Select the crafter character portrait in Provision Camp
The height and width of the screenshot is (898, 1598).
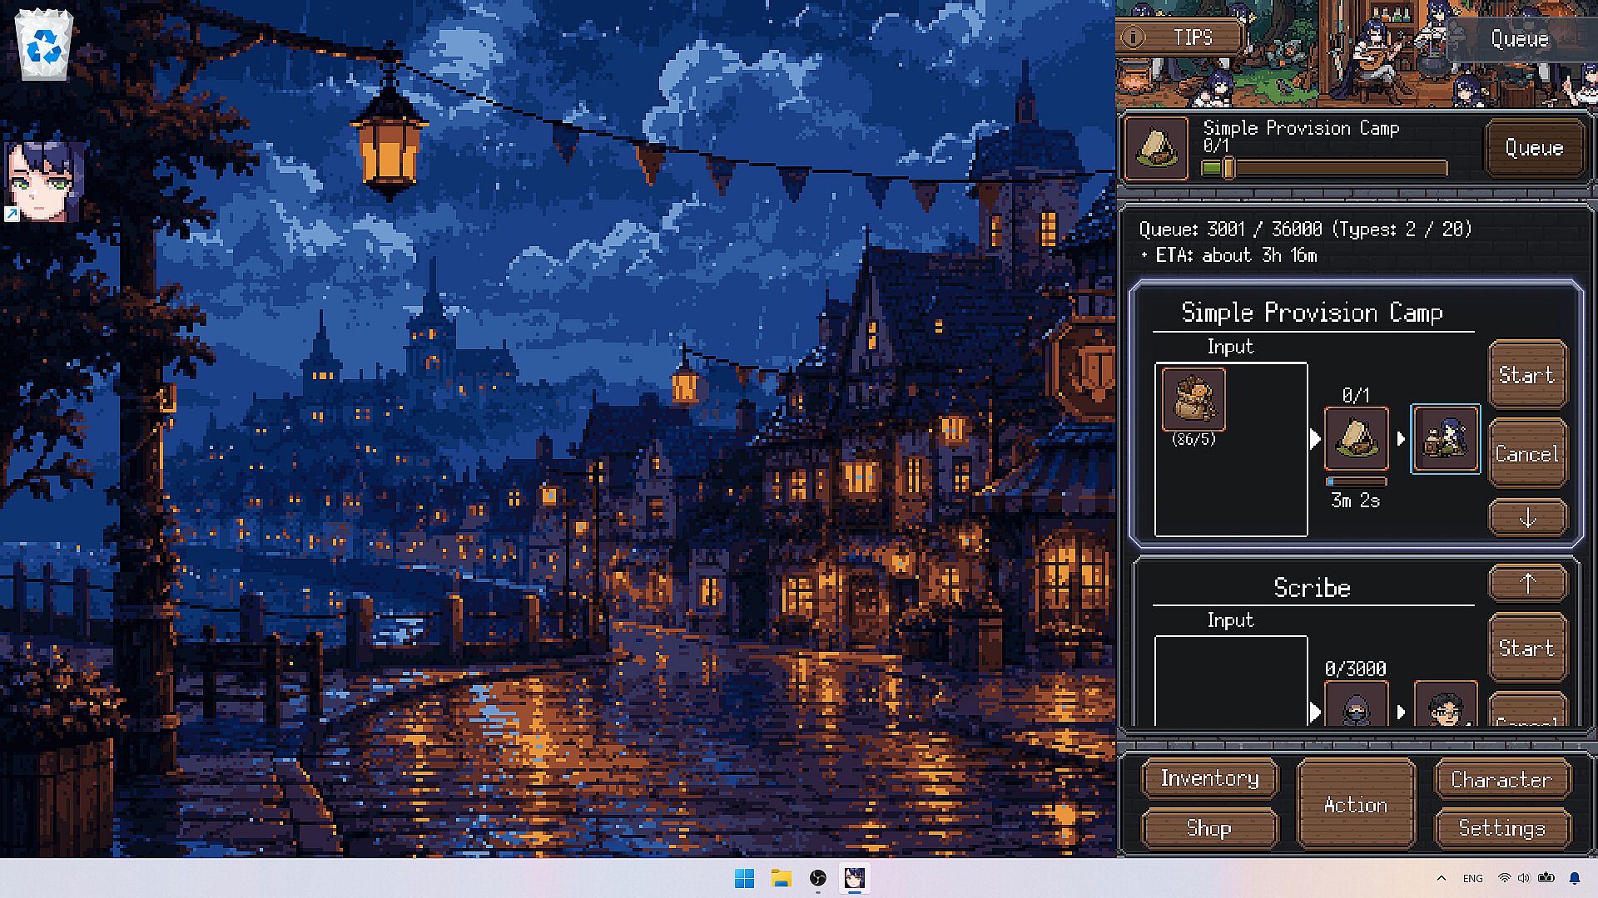[1446, 438]
